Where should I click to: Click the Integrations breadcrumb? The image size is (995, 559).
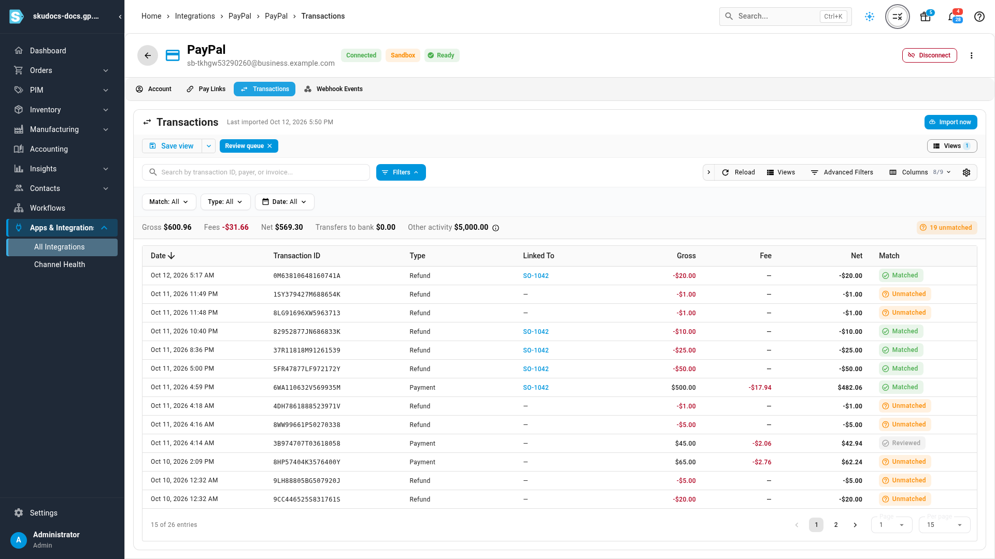[195, 16]
